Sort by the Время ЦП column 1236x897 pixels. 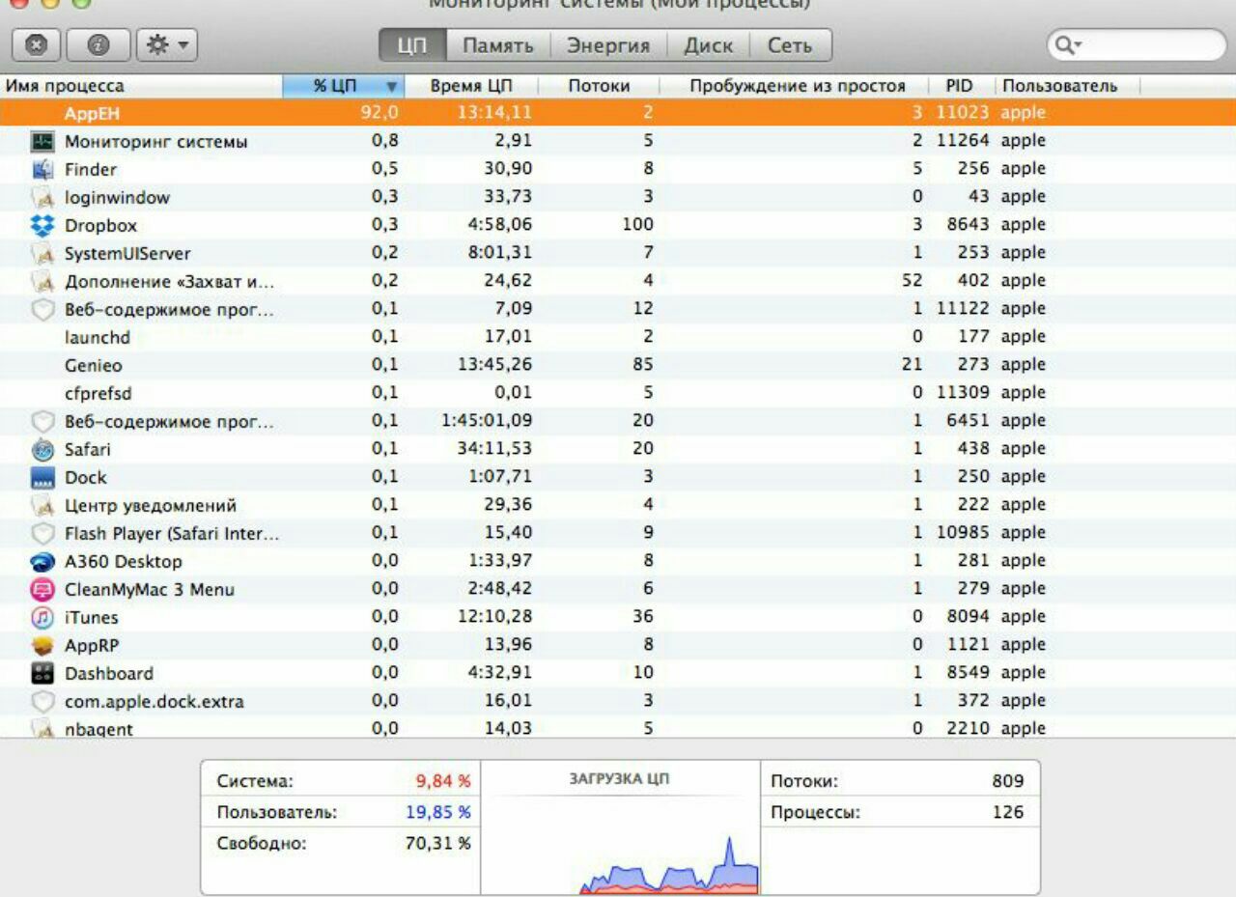pos(472,86)
